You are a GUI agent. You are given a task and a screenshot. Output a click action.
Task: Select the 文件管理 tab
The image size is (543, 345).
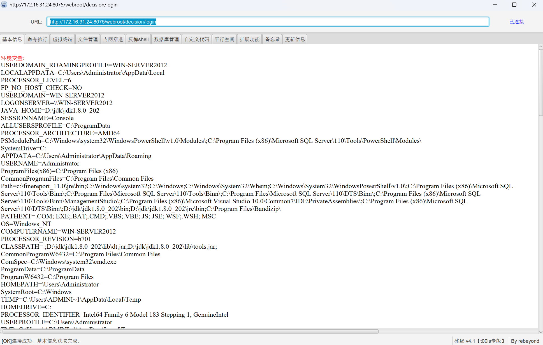coord(88,39)
